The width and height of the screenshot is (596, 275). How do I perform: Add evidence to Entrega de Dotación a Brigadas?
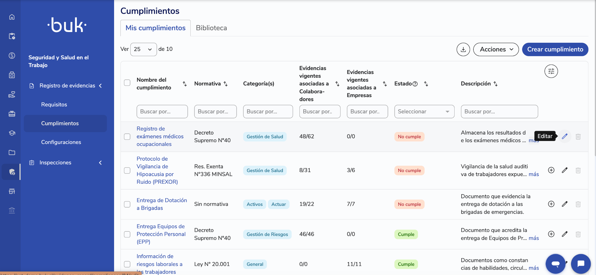(x=551, y=204)
